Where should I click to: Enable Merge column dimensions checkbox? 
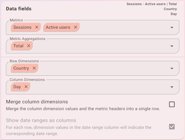[172, 104]
